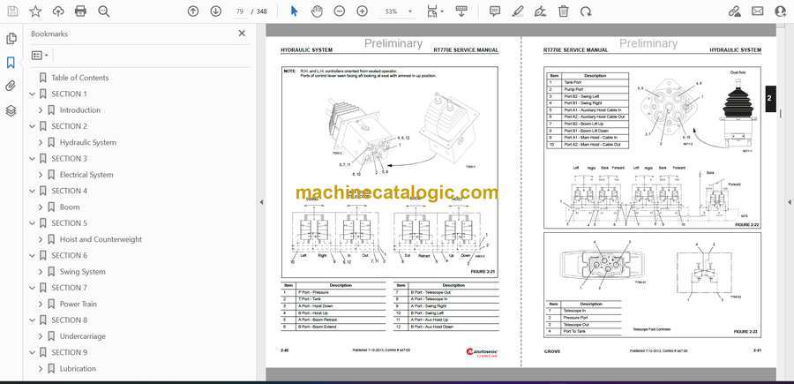The height and width of the screenshot is (384, 794).
Task: Expand the Hoist and Counterweight bookmark
Action: 41,239
